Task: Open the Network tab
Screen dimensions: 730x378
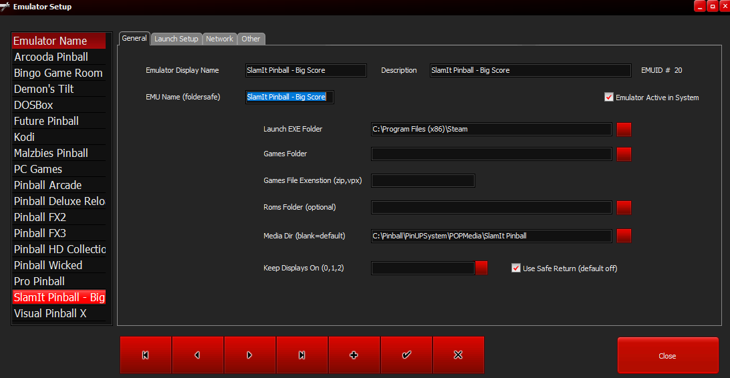Action: 219,39
